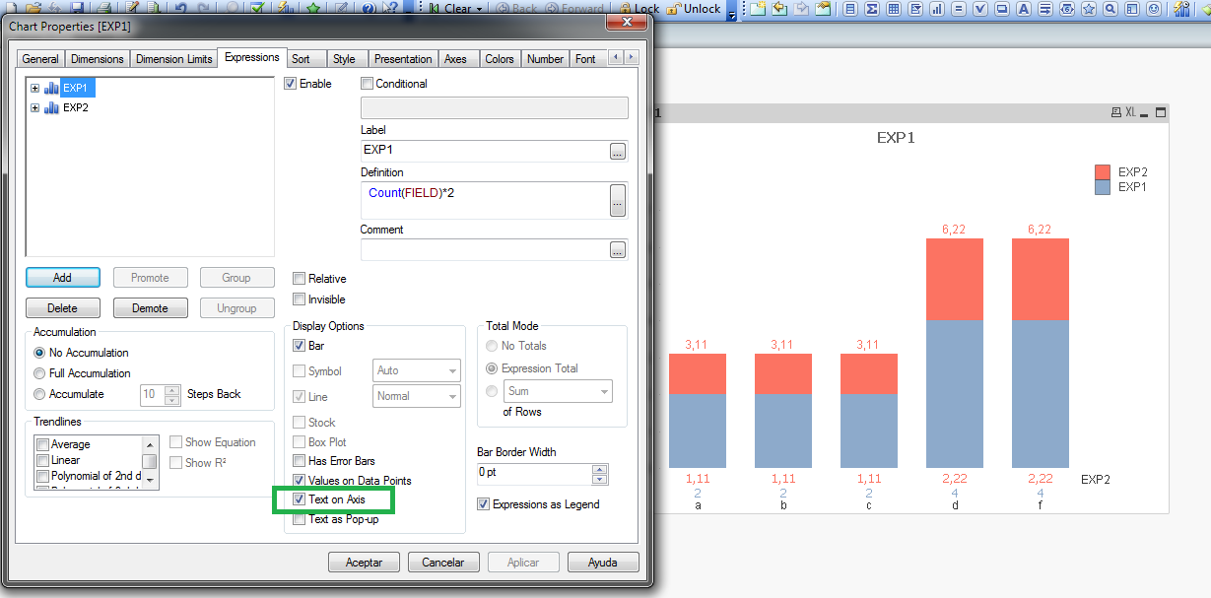This screenshot has width=1211, height=598.
Task: Click the Create Search Object magnifier icon
Action: point(1110,9)
